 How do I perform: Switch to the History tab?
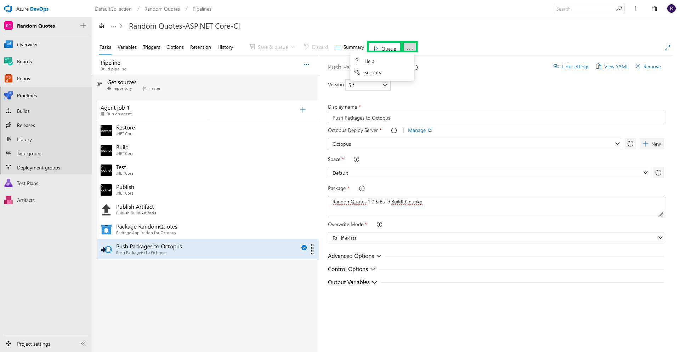click(225, 47)
